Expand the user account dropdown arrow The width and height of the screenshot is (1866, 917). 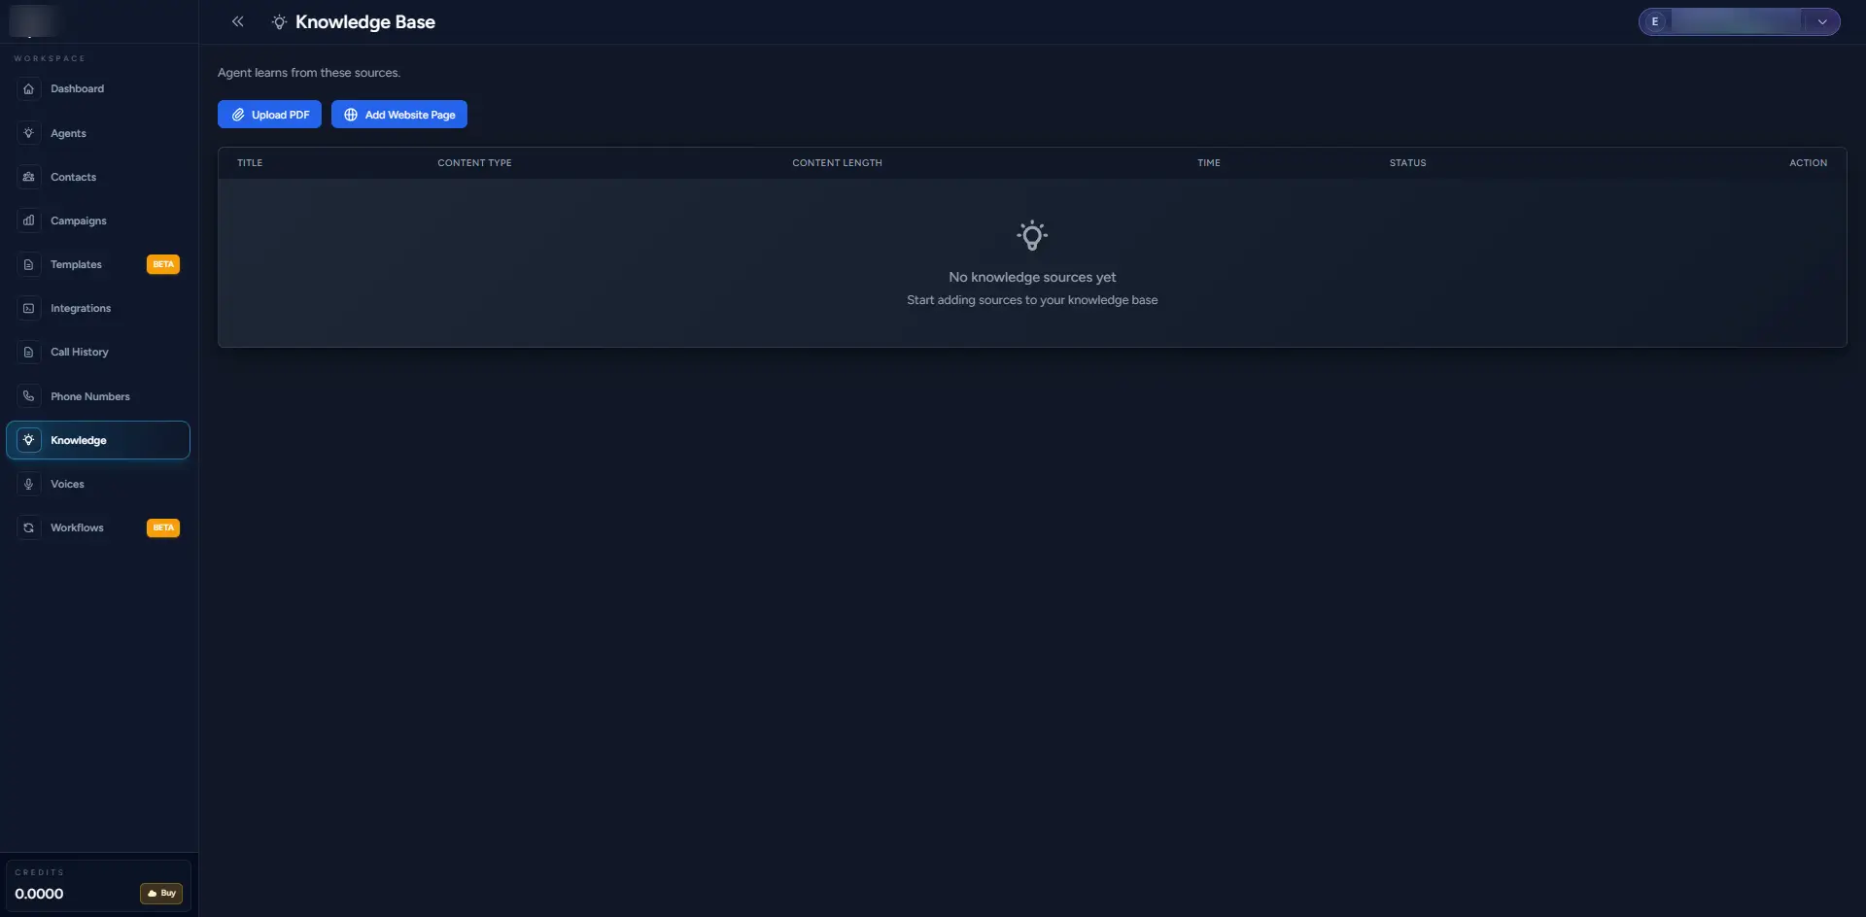coord(1821,21)
